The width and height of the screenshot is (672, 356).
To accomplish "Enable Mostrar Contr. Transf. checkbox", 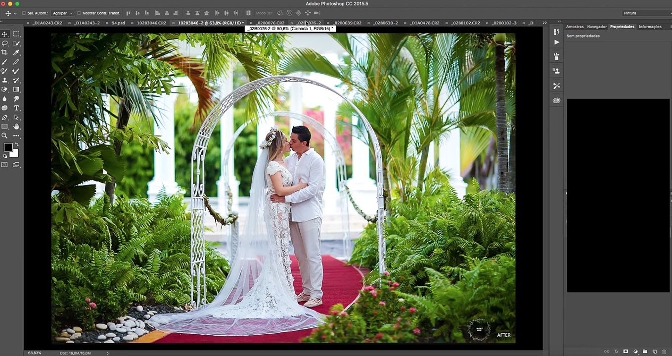I will pos(79,13).
